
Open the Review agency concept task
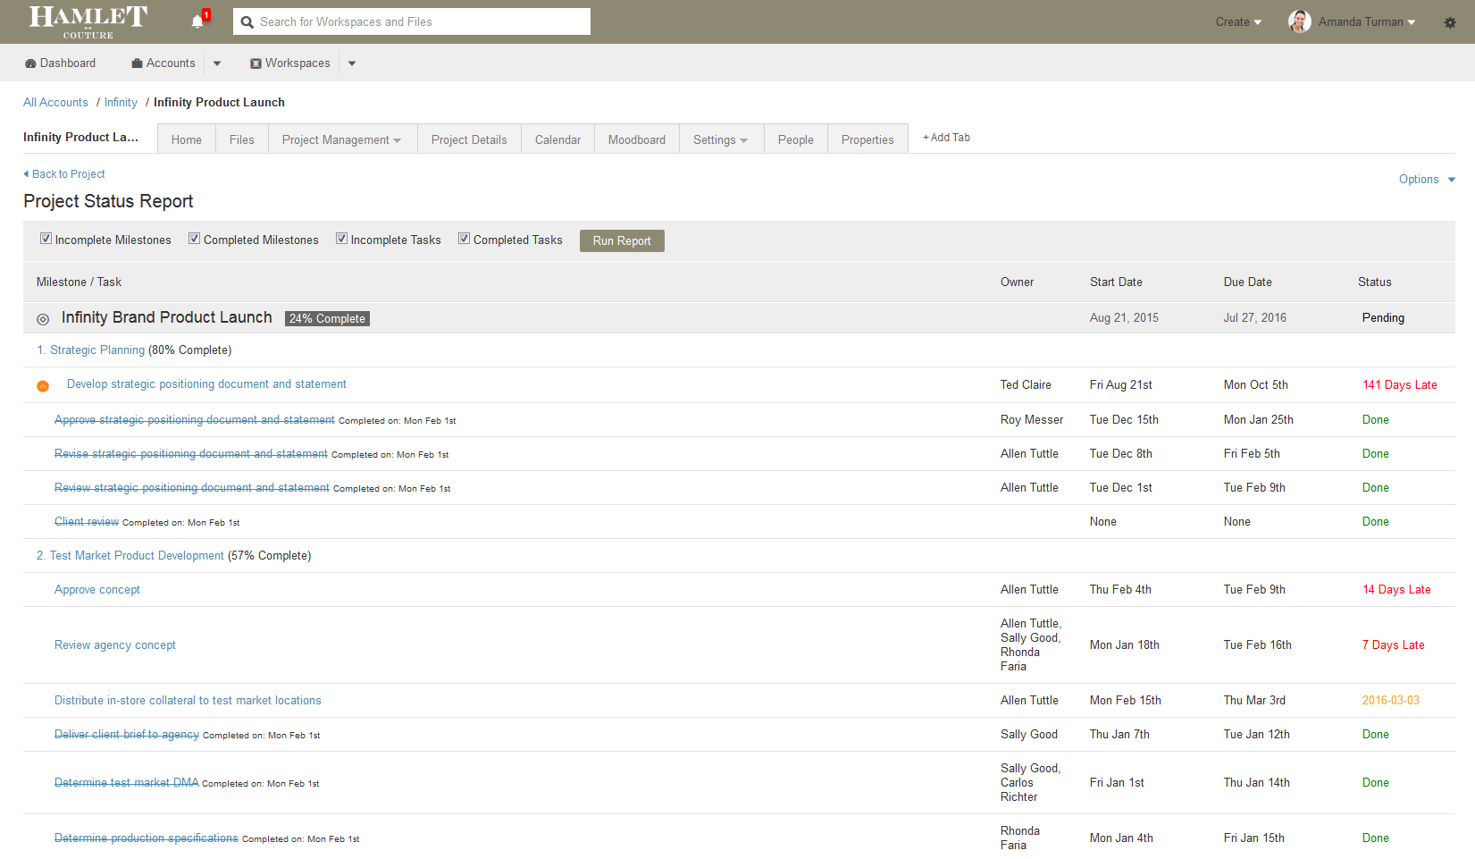[115, 645]
